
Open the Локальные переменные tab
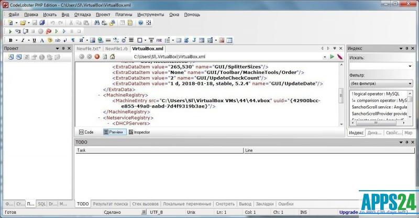(x=187, y=204)
